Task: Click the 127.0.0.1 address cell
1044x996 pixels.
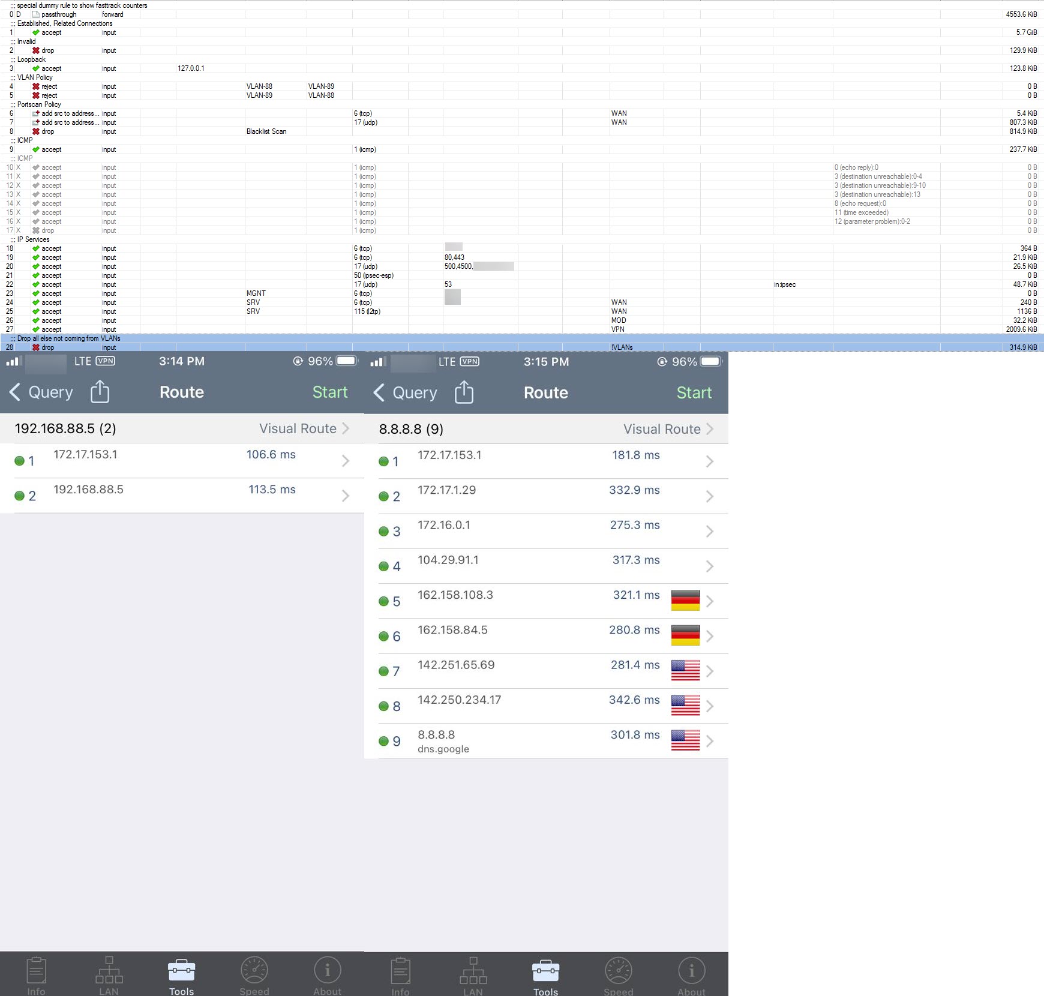Action: (191, 68)
